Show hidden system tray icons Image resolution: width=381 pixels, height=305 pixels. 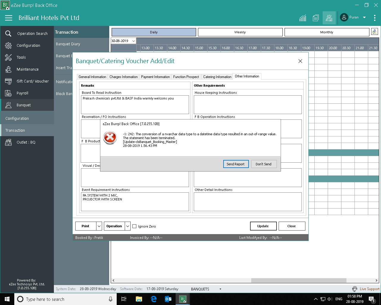pyautogui.click(x=316, y=299)
